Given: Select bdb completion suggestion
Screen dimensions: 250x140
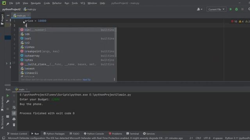Looking at the screenshot, I should click(67, 34).
